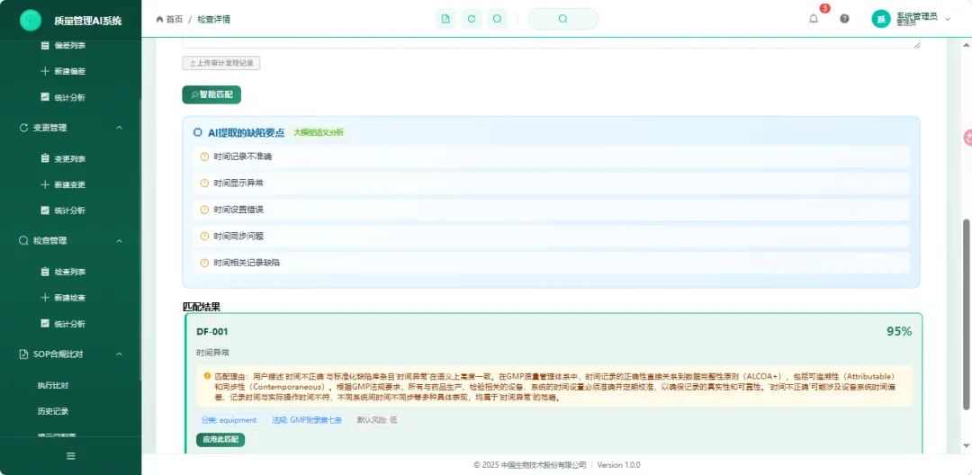Click the DF-001 match title
Viewport: 972px width, 475px height.
tap(212, 332)
